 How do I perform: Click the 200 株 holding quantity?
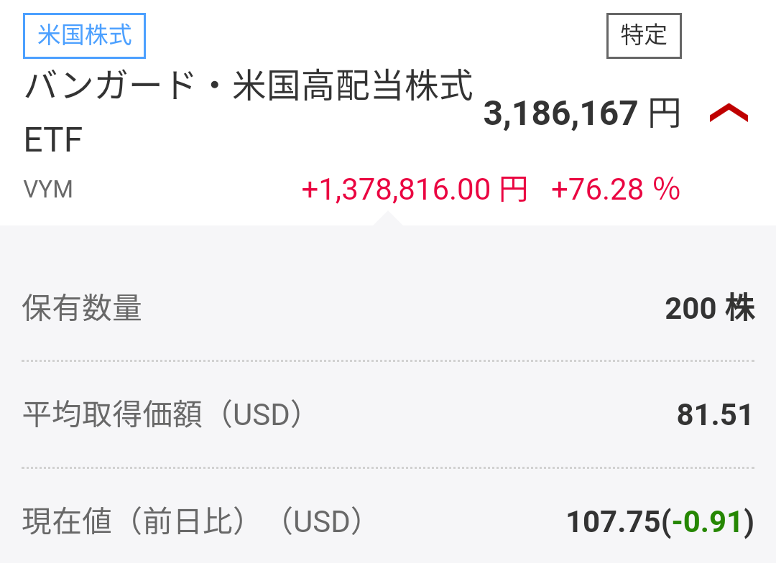(x=710, y=309)
